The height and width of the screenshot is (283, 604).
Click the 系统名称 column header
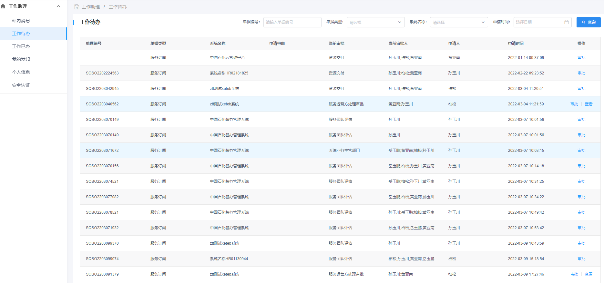coord(218,44)
